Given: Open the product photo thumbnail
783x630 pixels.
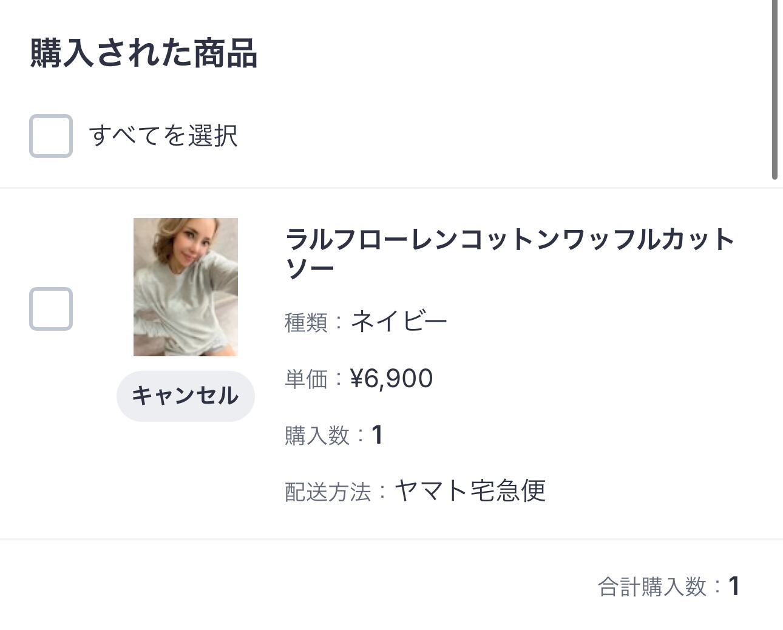Looking at the screenshot, I should click(186, 287).
